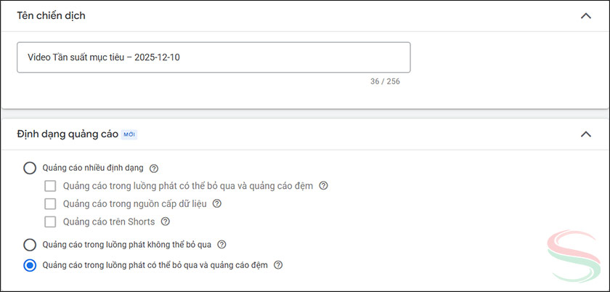Image resolution: width=610 pixels, height=292 pixels.
Task: Click help icon for có thể bỏ qua checkbox option
Action: click(323, 186)
